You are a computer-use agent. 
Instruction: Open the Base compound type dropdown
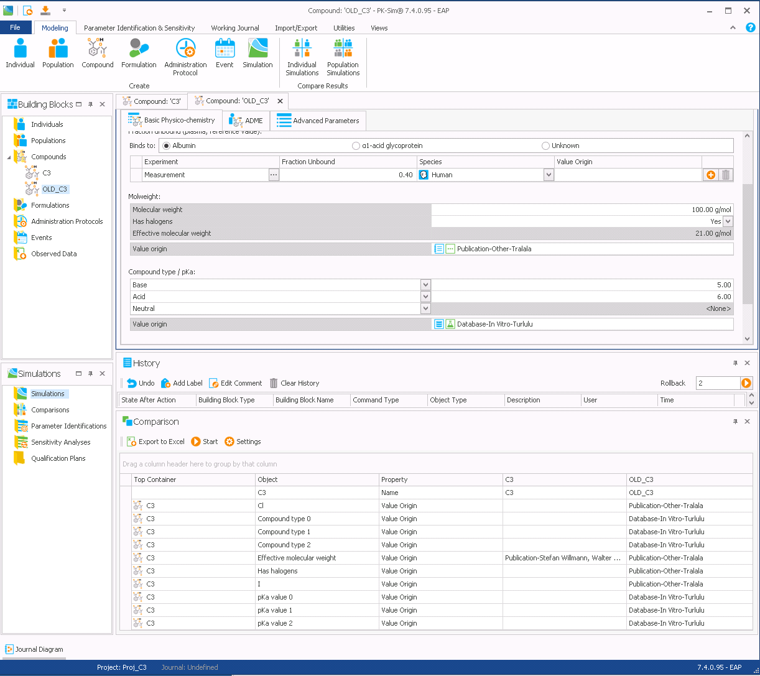click(x=425, y=285)
